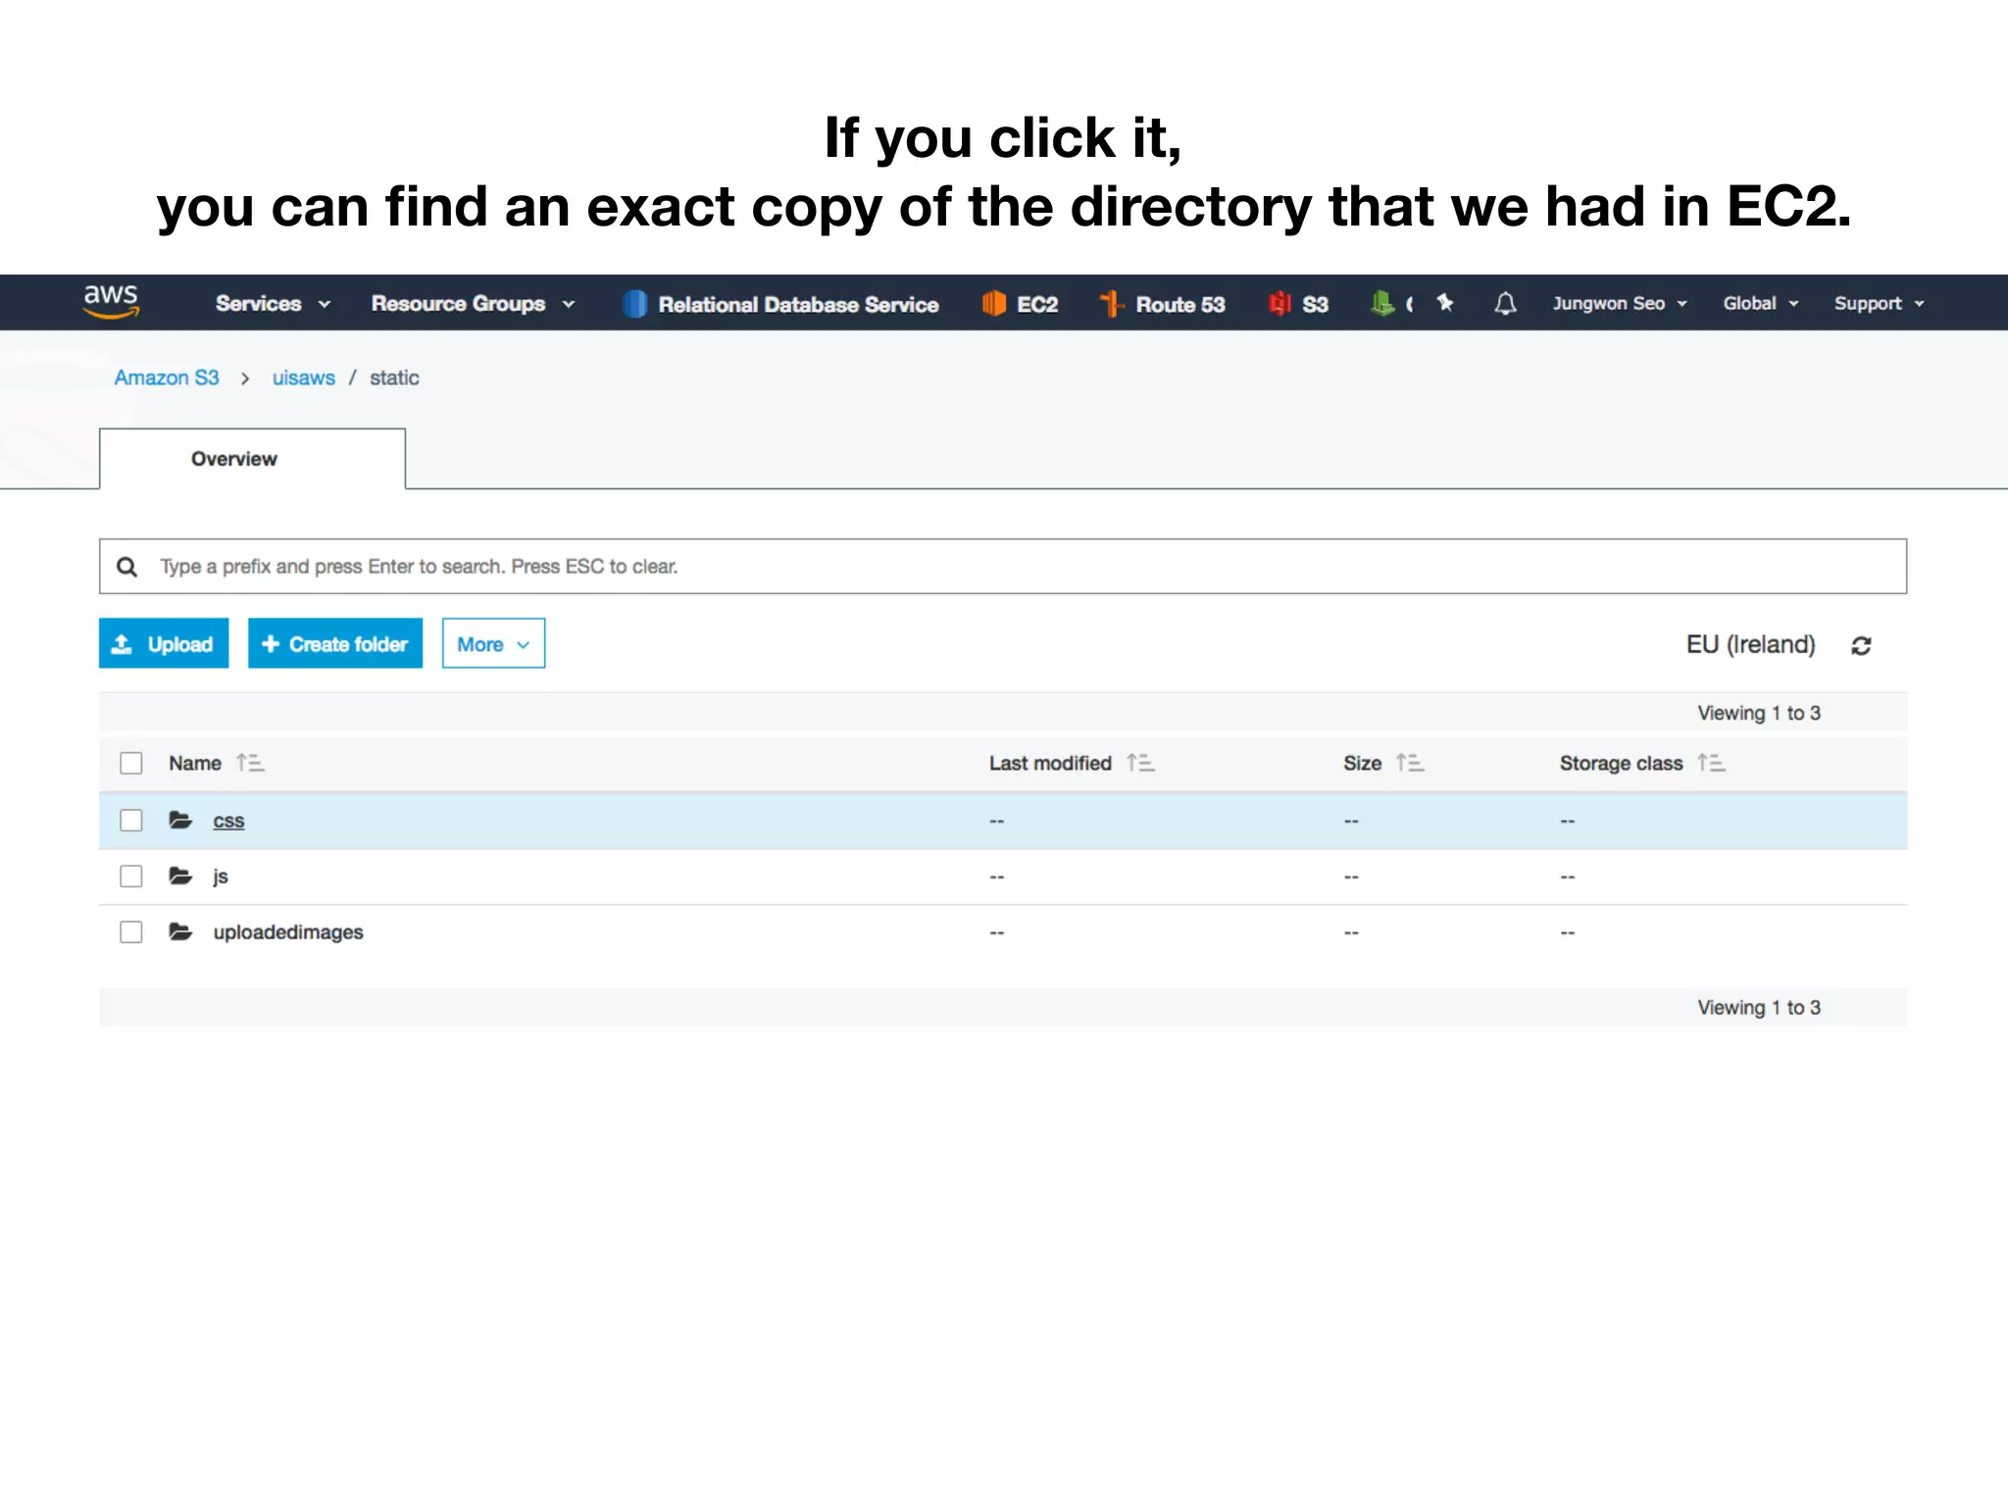Click the AWS logo

tap(111, 302)
